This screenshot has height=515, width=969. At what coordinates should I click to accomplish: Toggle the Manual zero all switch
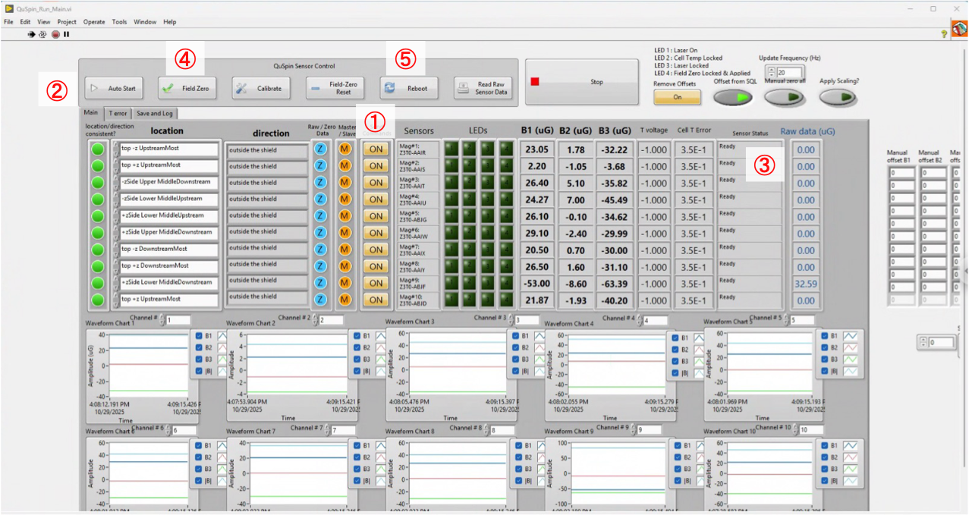coord(784,97)
